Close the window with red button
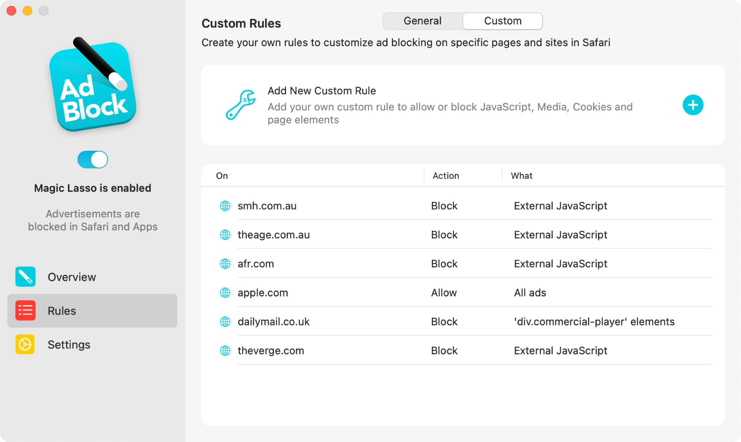 (x=11, y=11)
